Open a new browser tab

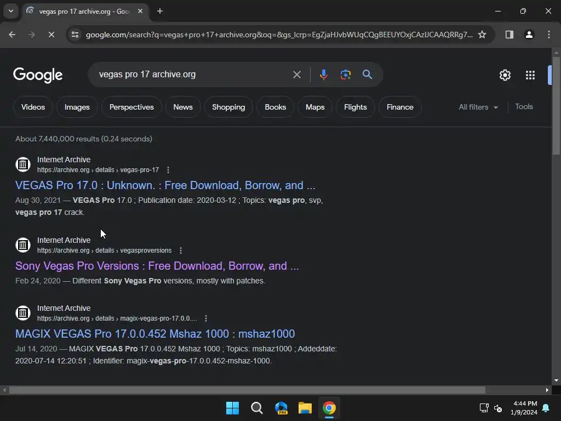pyautogui.click(x=160, y=11)
